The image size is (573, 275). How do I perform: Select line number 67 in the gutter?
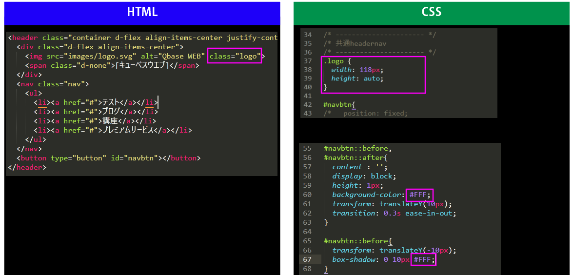click(307, 259)
